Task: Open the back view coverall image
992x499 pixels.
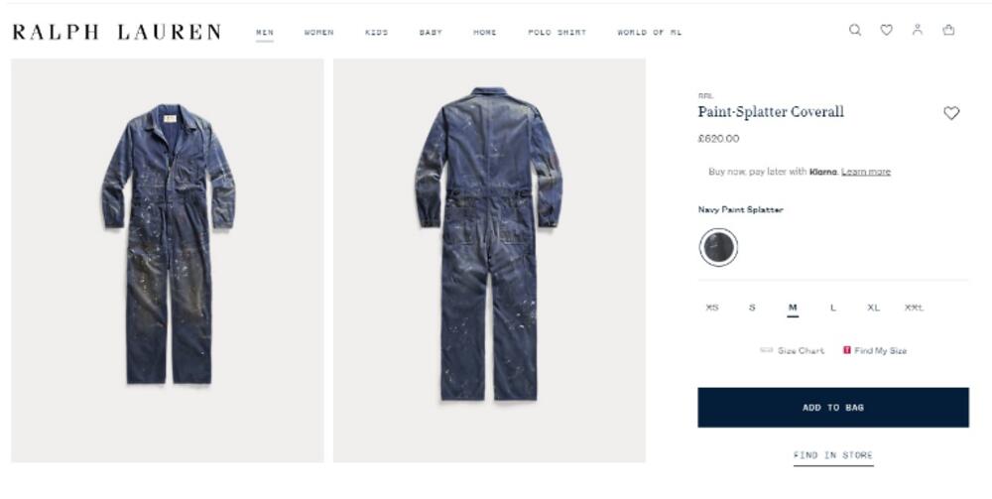Action: [x=489, y=261]
